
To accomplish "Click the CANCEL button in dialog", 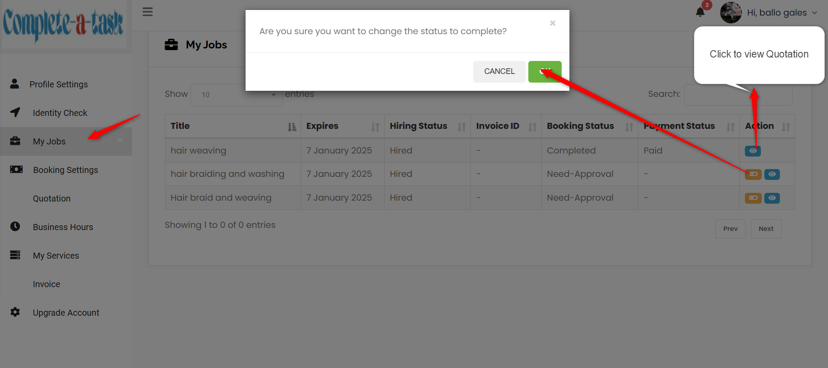I will coord(499,71).
